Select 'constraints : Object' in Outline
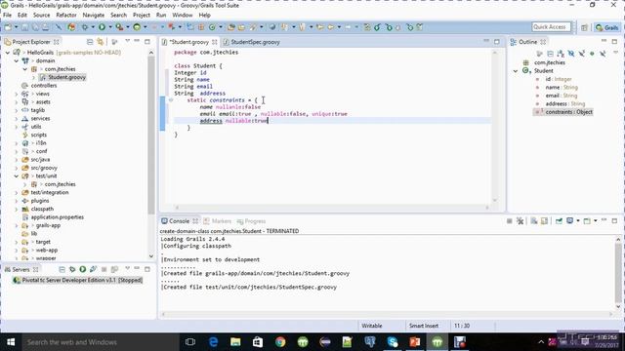 pos(568,112)
